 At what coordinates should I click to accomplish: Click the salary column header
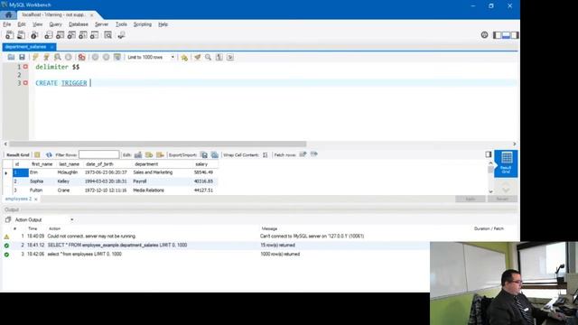201,164
